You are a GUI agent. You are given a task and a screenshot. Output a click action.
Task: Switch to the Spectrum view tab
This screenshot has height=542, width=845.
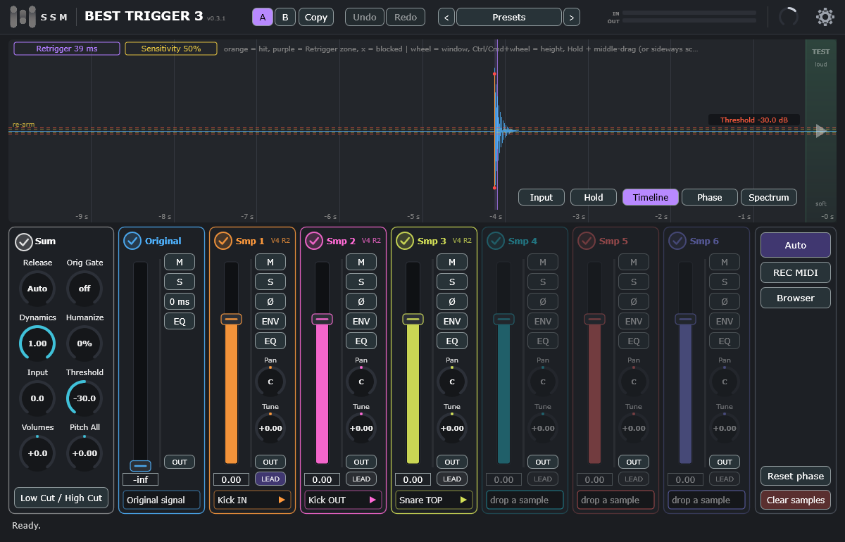(769, 197)
